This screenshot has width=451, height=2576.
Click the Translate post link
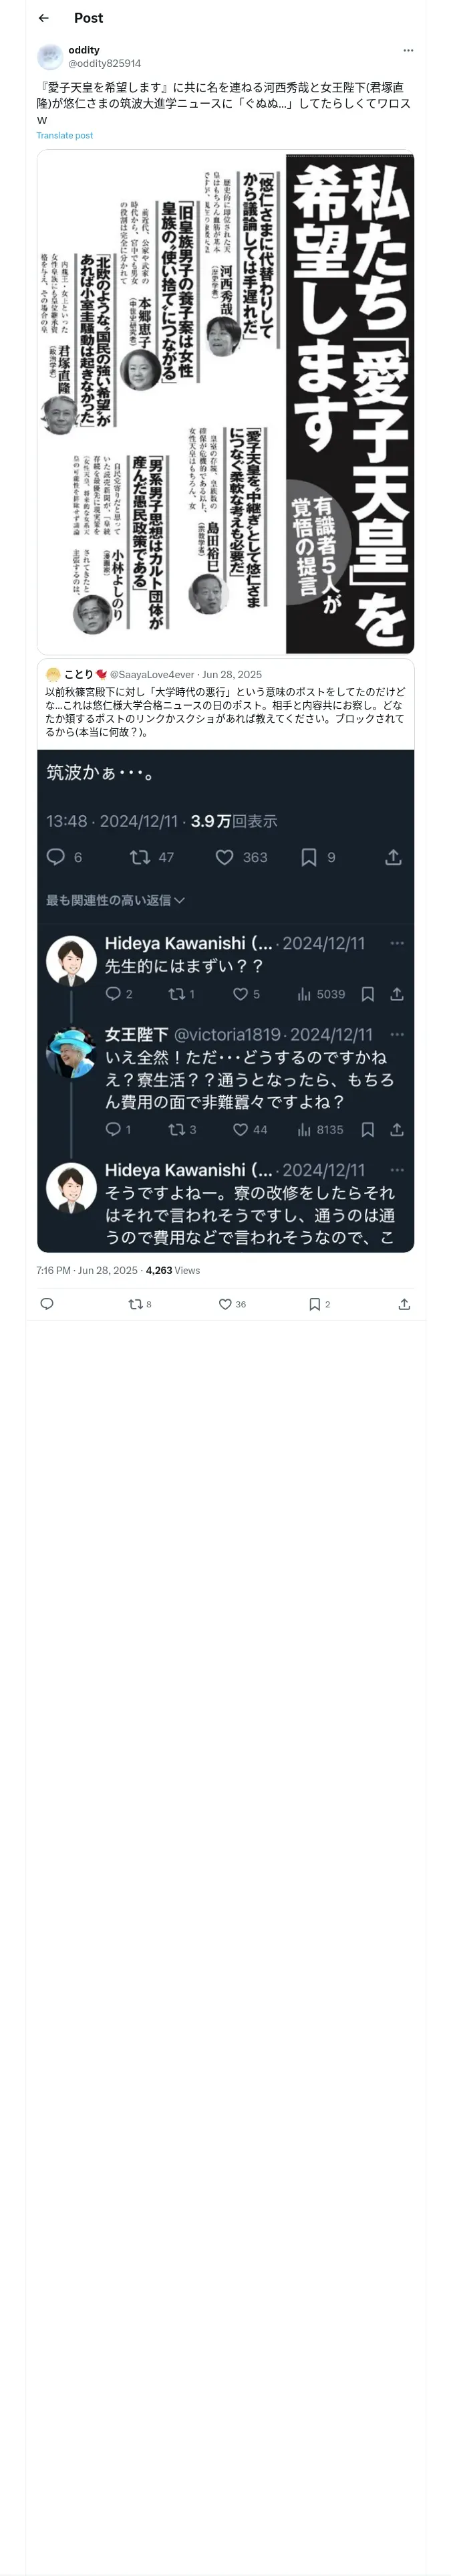pyautogui.click(x=65, y=135)
